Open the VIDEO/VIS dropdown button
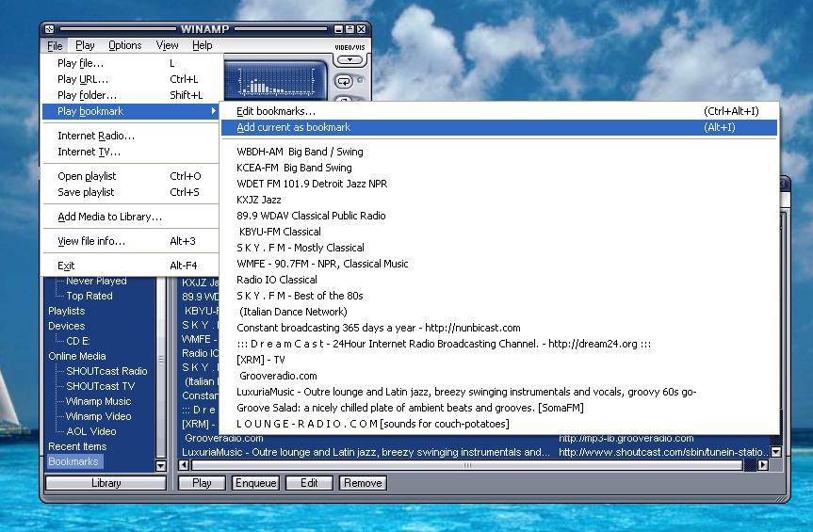Image resolution: width=813 pixels, height=532 pixels. [350, 60]
